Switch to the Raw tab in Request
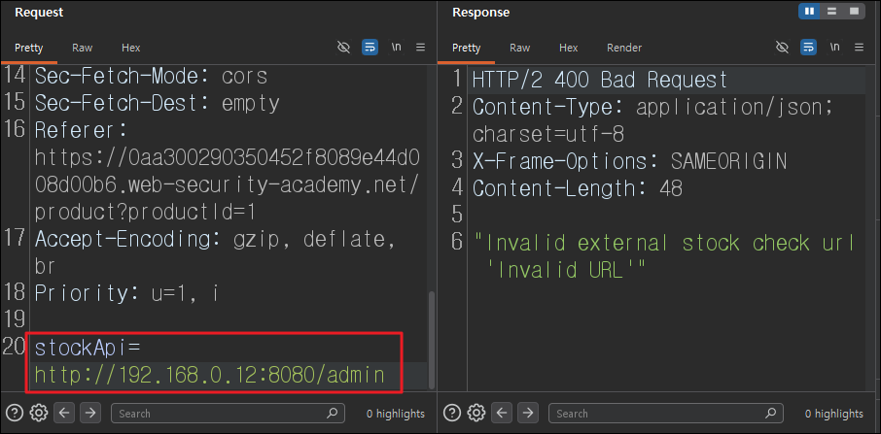 (82, 49)
